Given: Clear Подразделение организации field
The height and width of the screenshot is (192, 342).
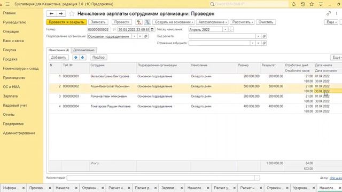Looking at the screenshot, I should (140, 36).
